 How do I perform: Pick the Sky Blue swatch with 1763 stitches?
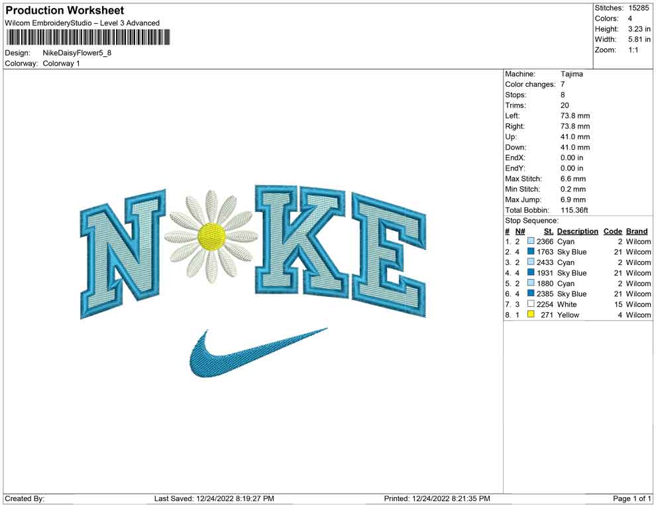point(531,252)
